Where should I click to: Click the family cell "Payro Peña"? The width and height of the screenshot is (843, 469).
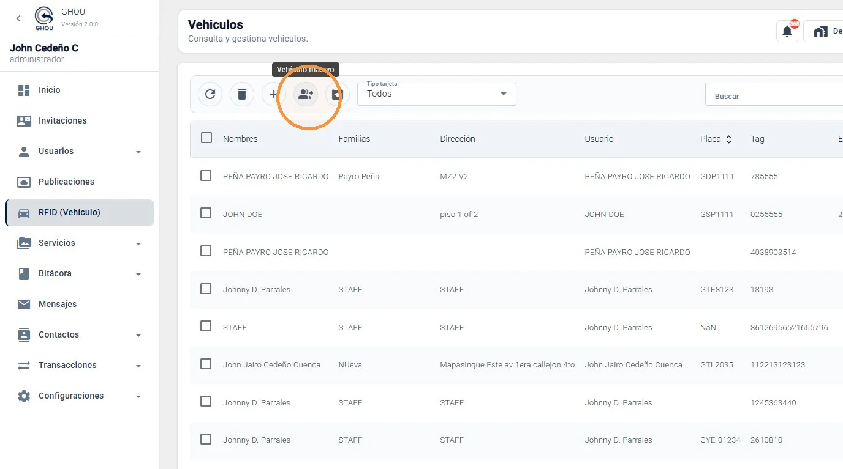(x=359, y=176)
